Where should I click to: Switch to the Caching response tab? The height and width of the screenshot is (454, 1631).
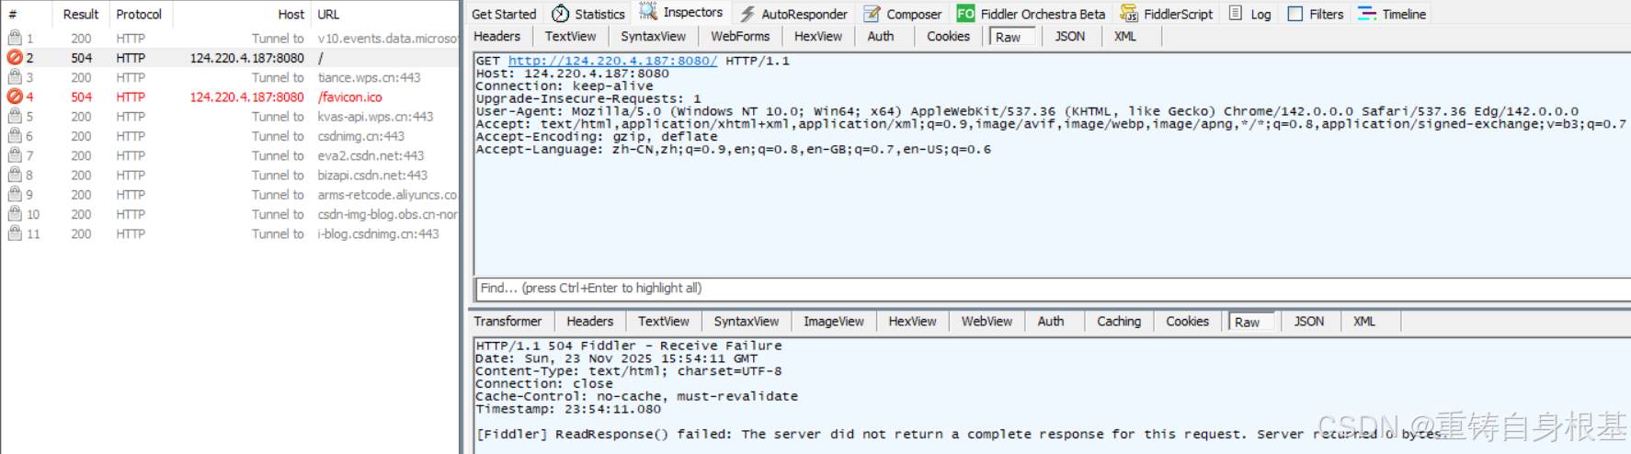click(1118, 321)
